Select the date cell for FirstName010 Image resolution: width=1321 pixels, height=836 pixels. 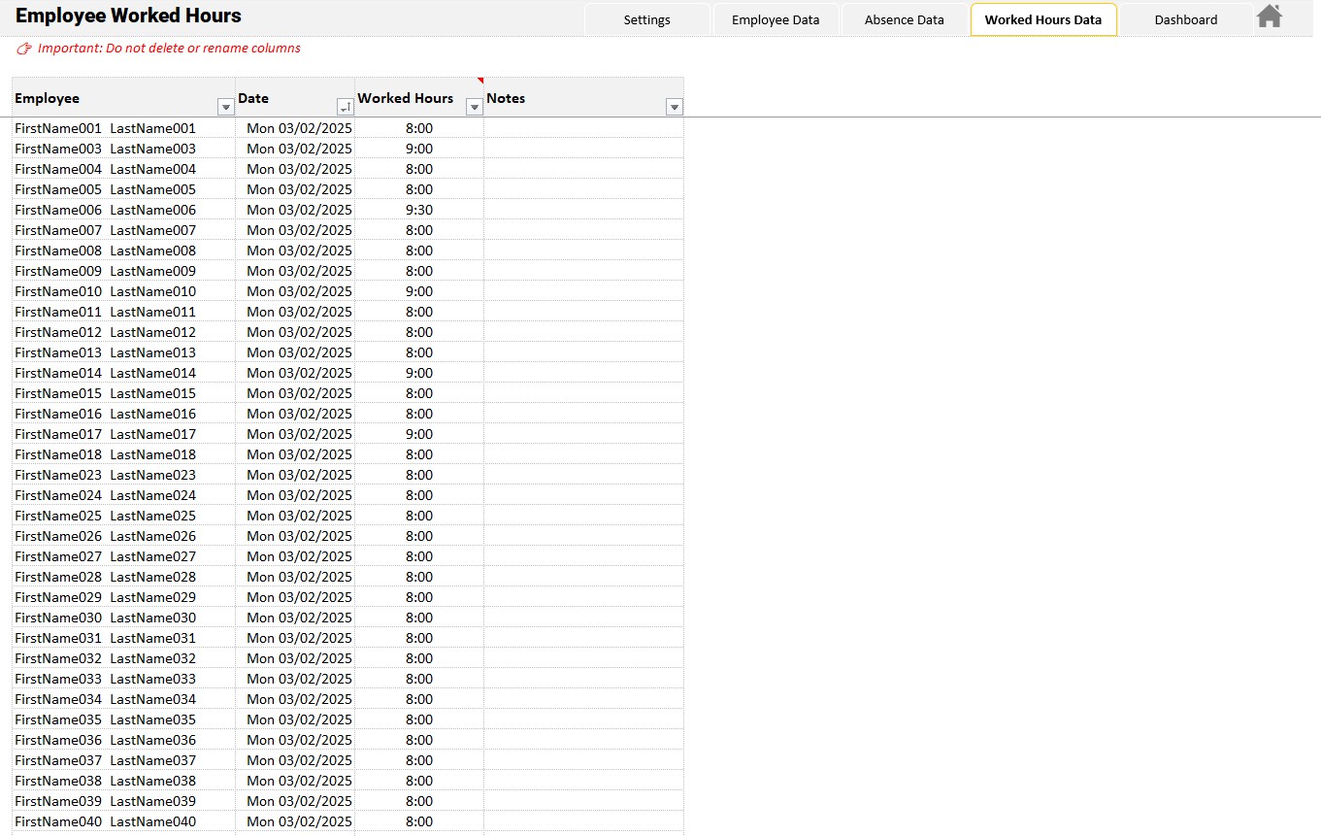coord(298,291)
